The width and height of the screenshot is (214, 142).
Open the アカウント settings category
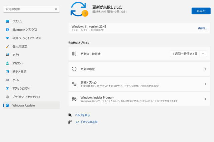31,63
